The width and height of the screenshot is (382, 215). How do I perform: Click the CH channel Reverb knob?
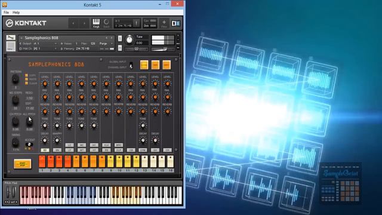click(x=167, y=112)
